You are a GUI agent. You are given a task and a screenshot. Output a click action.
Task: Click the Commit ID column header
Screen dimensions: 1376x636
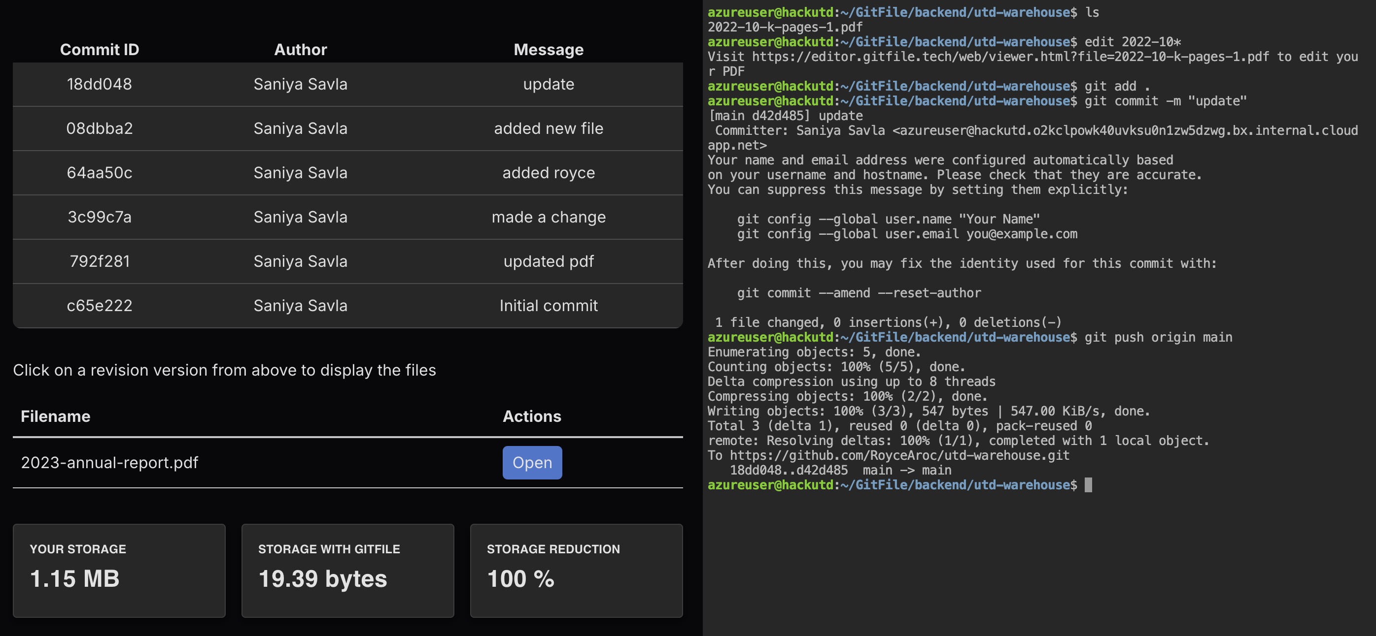click(100, 50)
